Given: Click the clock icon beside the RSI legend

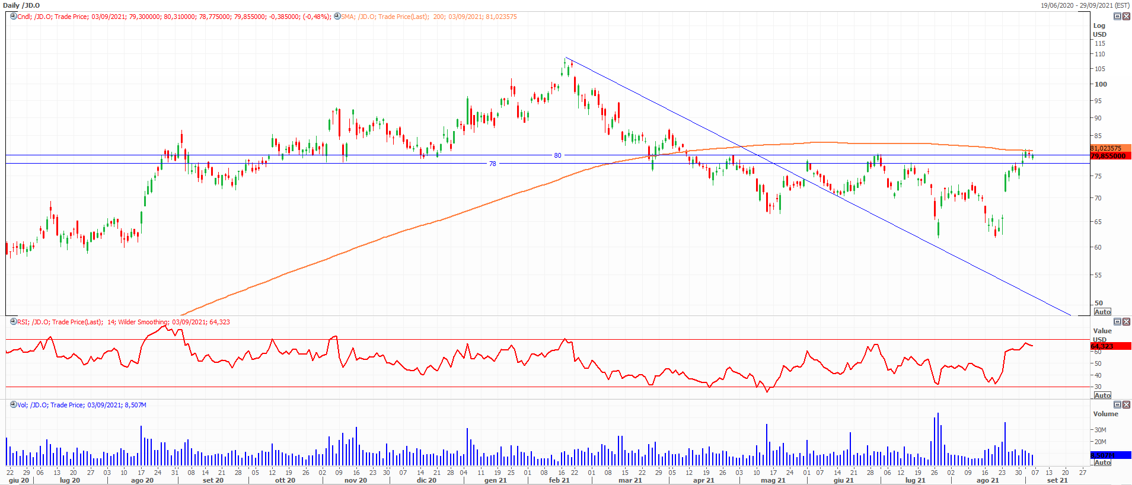Looking at the screenshot, I should coord(13,322).
